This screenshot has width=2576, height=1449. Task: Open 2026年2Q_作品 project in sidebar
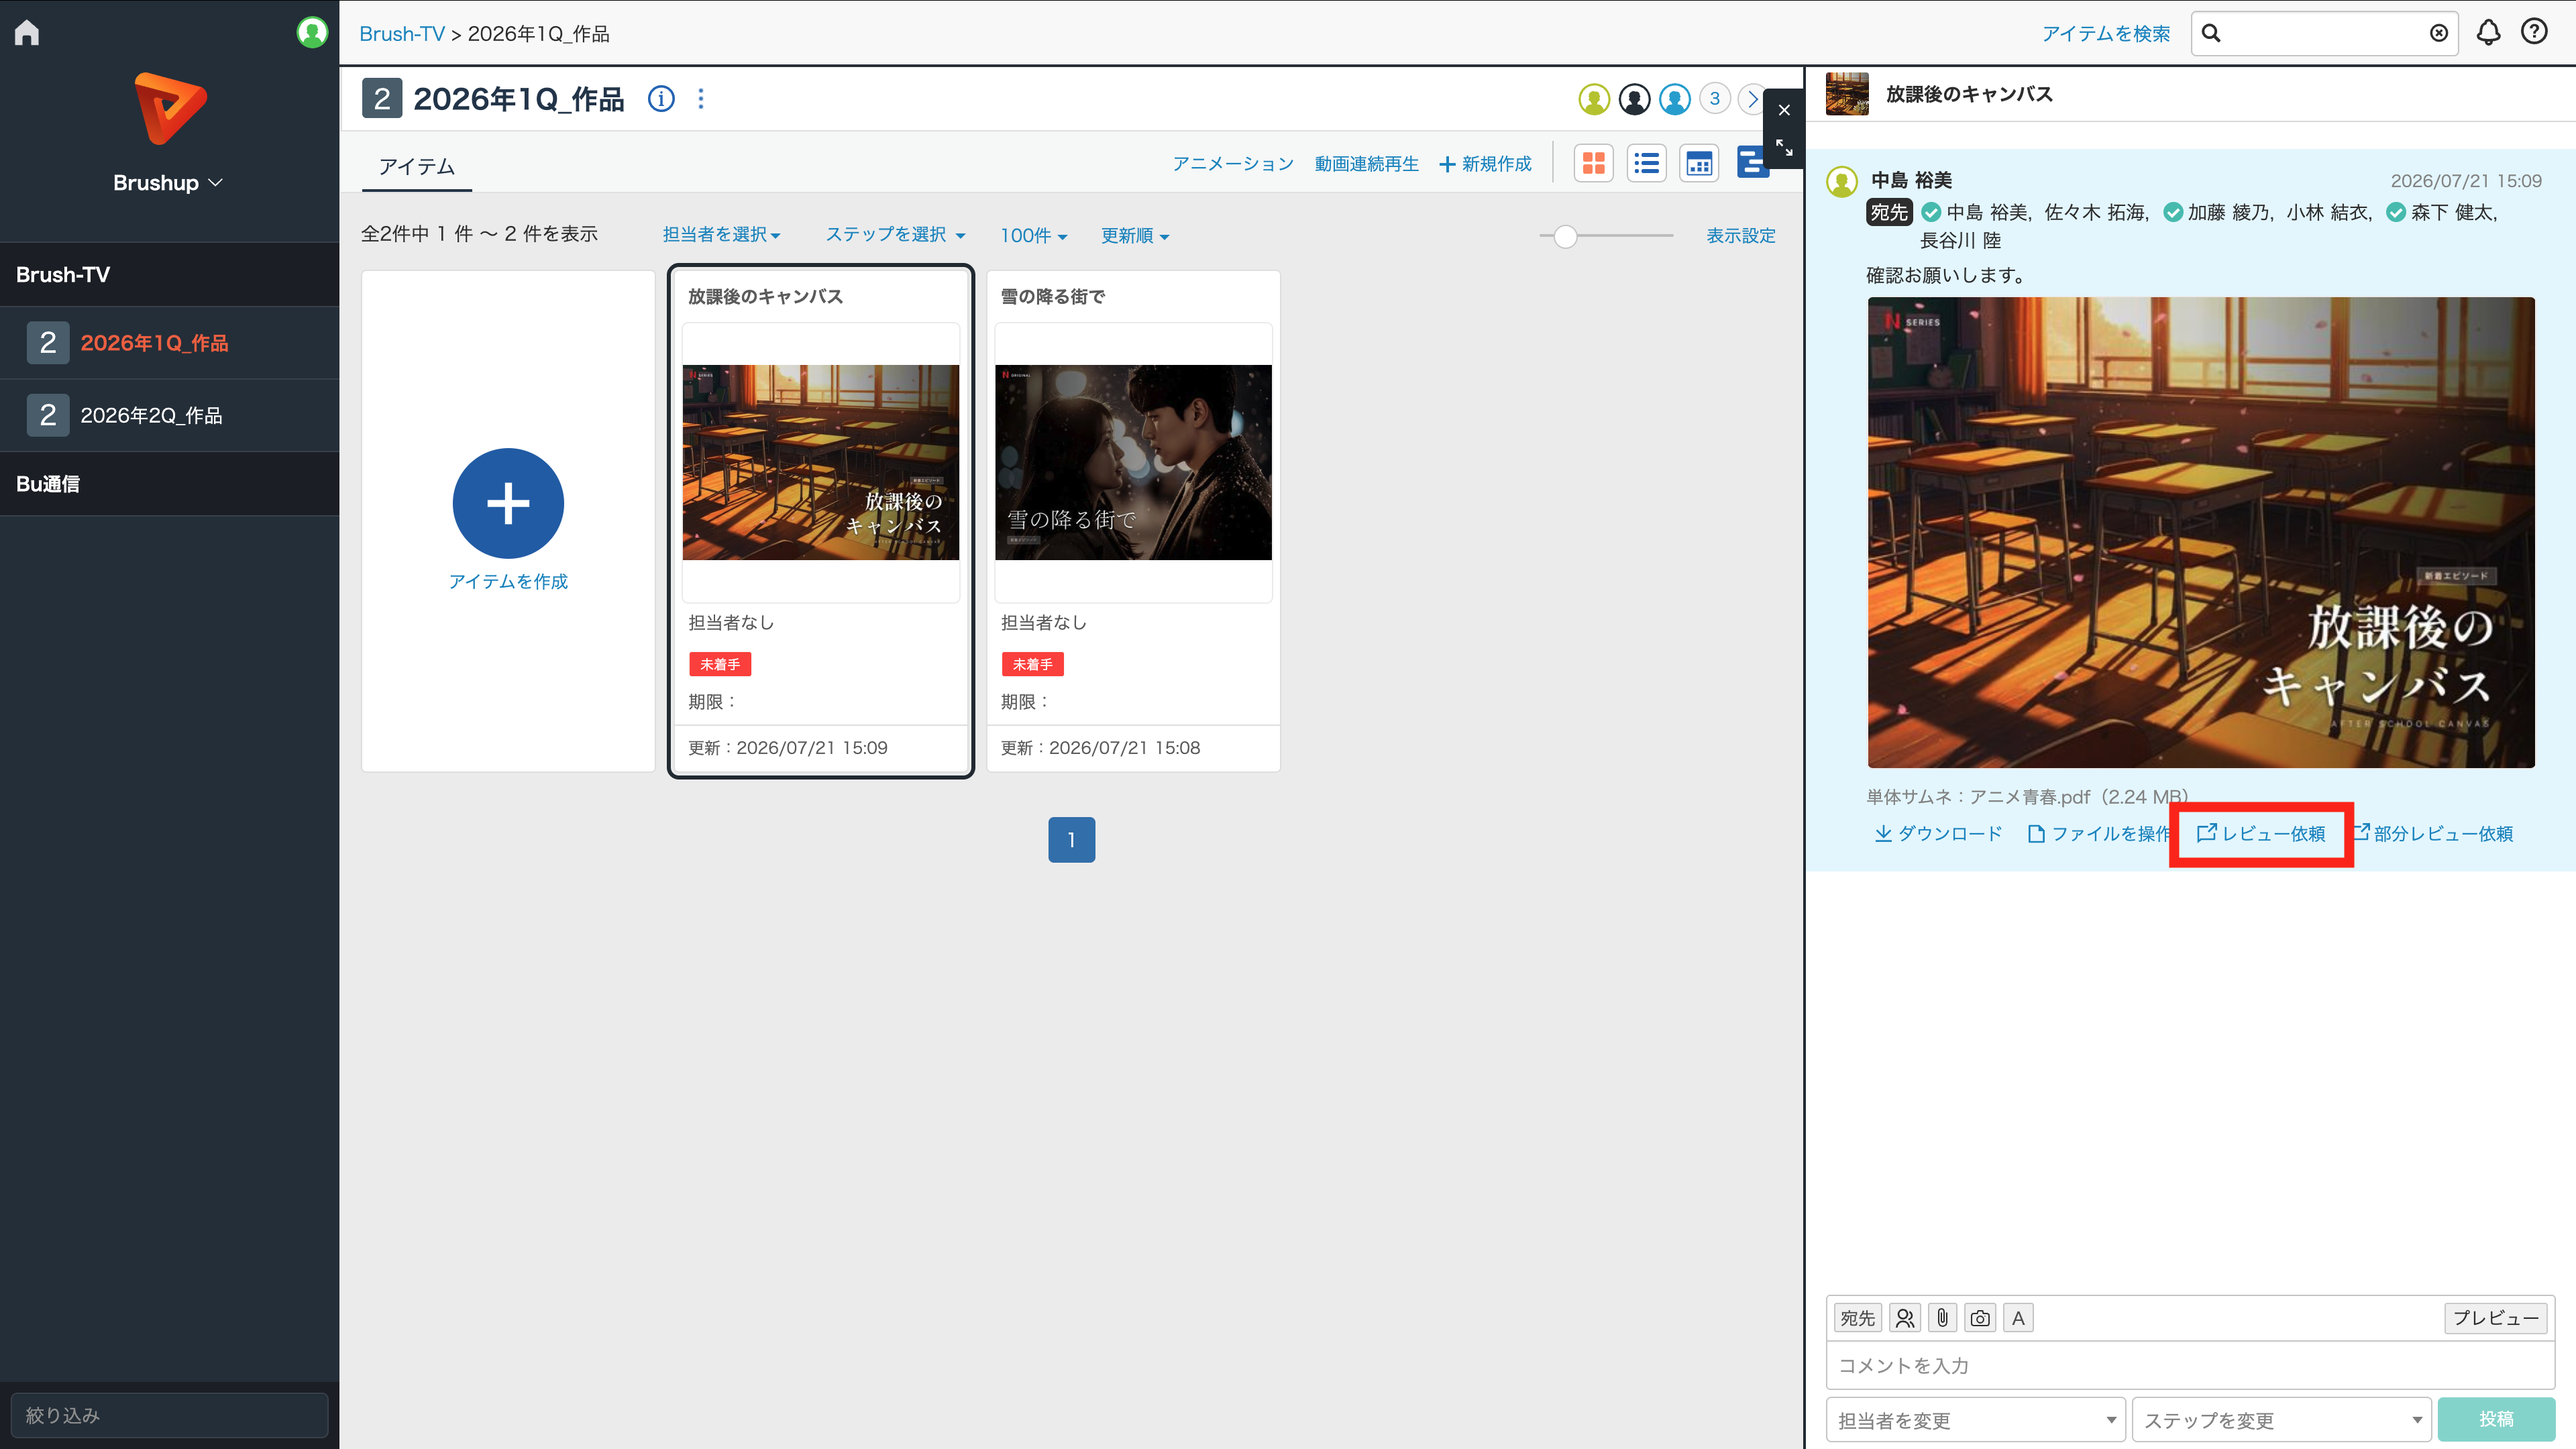click(x=170, y=415)
